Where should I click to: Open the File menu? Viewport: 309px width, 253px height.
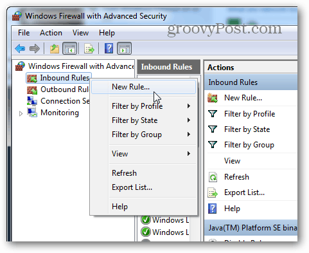(x=24, y=33)
